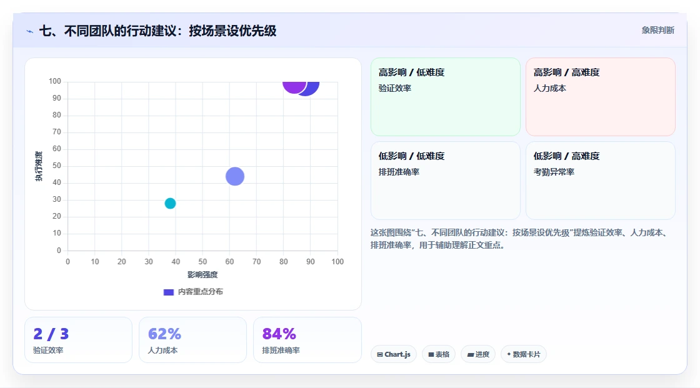Click the 数据卡片 chip star icon
Viewport: 700px width, 388px height.
pos(509,354)
